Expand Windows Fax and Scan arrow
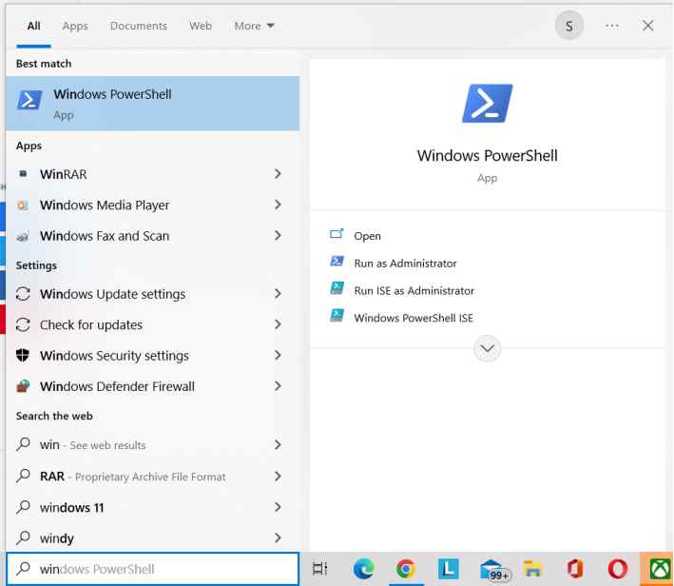 point(278,236)
